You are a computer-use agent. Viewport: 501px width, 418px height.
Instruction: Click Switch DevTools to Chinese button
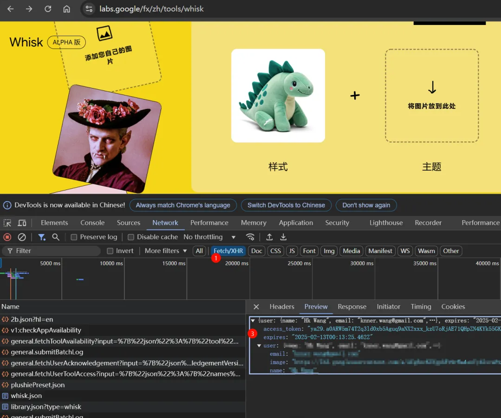286,205
